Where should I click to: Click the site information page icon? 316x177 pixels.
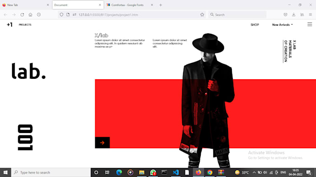[x=68, y=15]
